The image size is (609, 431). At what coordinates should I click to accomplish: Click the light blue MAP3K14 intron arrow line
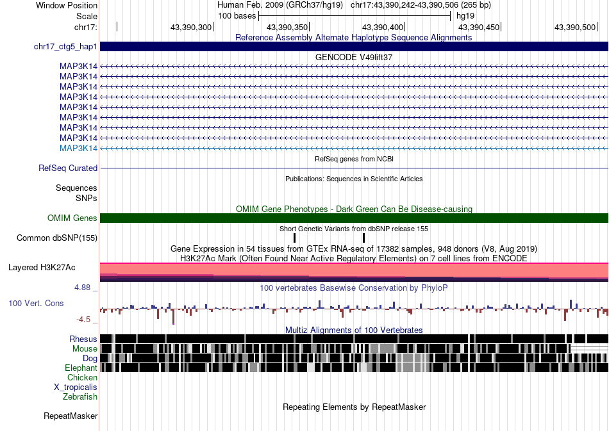click(355, 148)
